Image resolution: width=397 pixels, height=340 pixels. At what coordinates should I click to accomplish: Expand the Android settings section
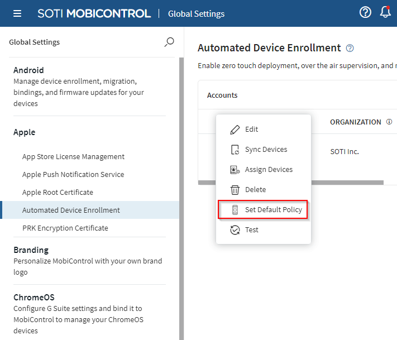click(x=28, y=70)
